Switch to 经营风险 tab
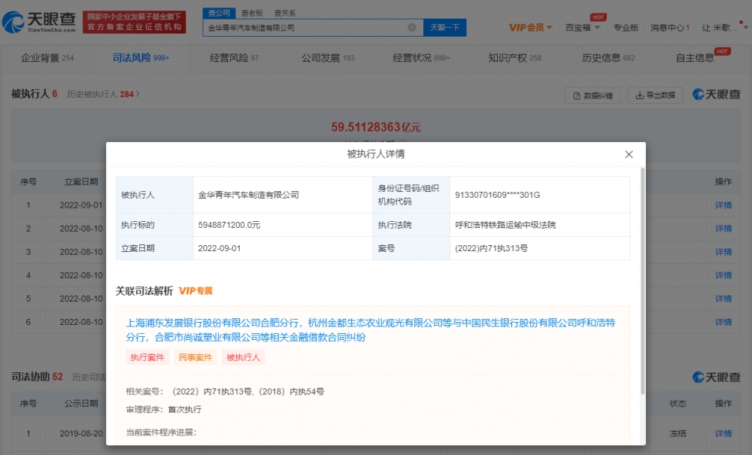752x455 pixels. pos(234,58)
